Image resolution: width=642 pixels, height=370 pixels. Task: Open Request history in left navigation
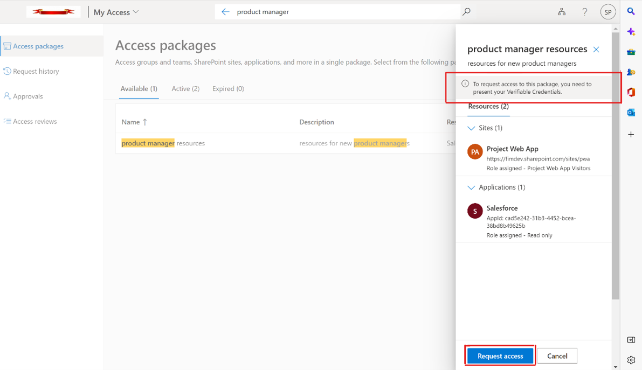[x=36, y=71]
